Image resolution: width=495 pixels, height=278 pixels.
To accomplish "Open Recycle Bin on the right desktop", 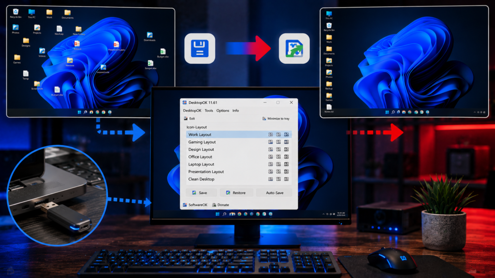I will (x=329, y=27).
